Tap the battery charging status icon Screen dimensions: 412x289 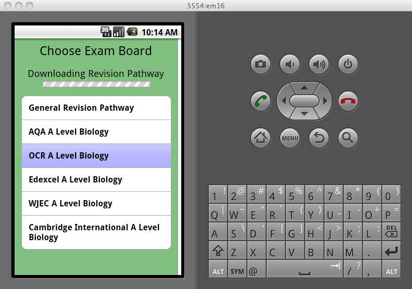coord(132,32)
